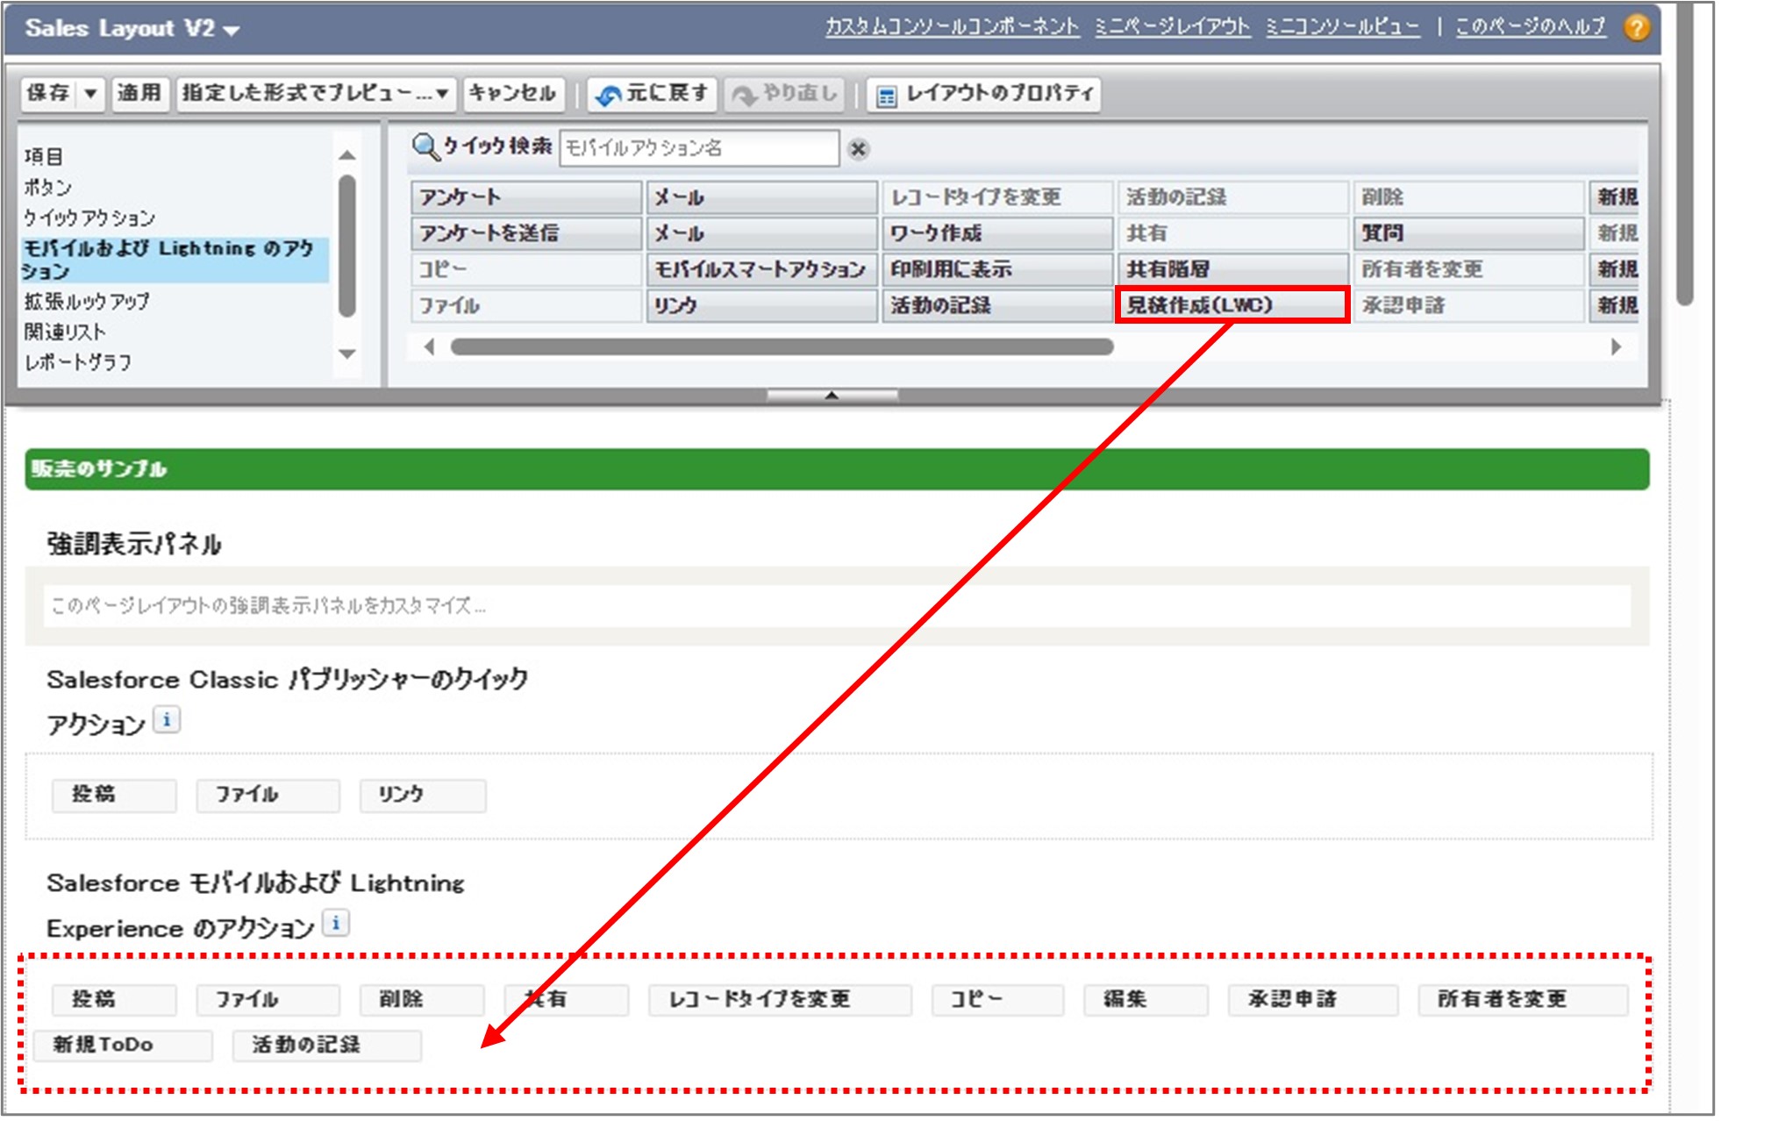Select 拡張ルックアップ in the category list
Viewport: 1778px width, 1121px height.
(87, 302)
